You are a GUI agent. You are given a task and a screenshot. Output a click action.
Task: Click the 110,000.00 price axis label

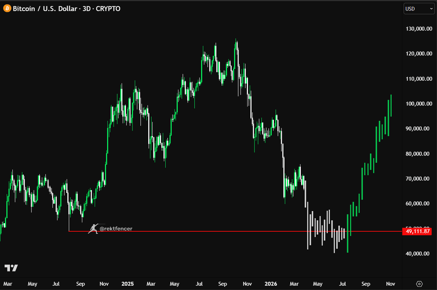[419, 79]
